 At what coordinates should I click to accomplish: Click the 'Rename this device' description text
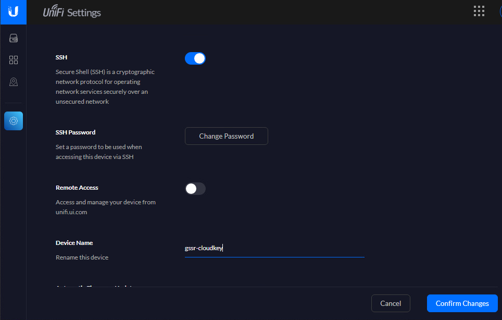point(82,257)
